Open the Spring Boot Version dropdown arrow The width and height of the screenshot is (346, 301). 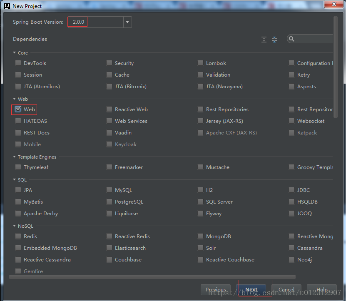tap(127, 22)
